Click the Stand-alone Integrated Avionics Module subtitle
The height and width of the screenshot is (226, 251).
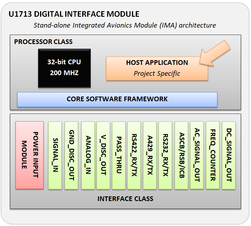click(x=125, y=25)
